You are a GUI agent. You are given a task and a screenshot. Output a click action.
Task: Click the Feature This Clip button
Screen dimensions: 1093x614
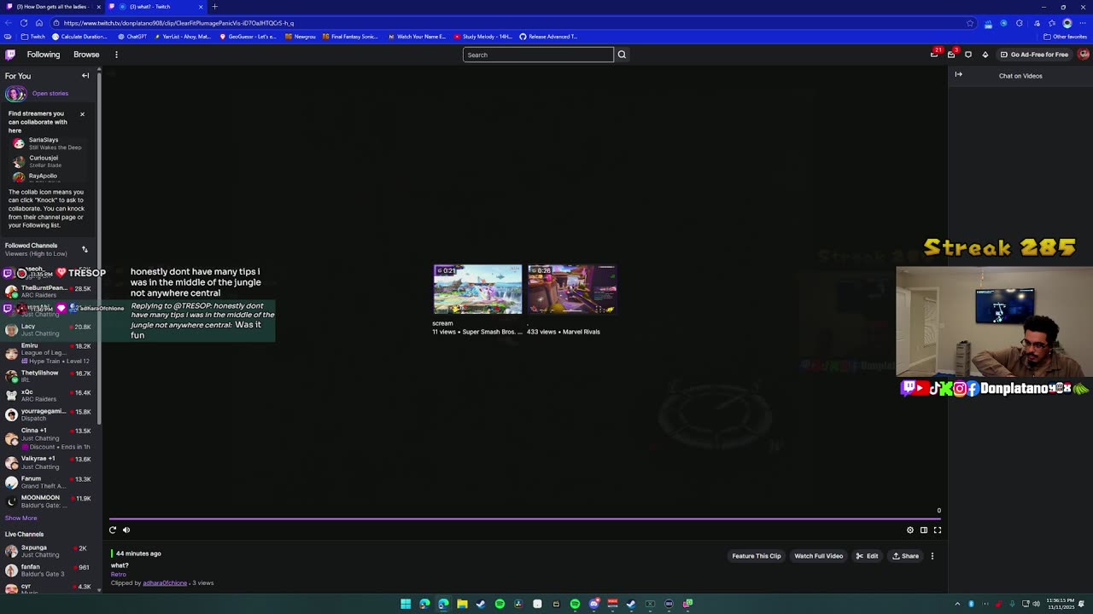[756, 556]
